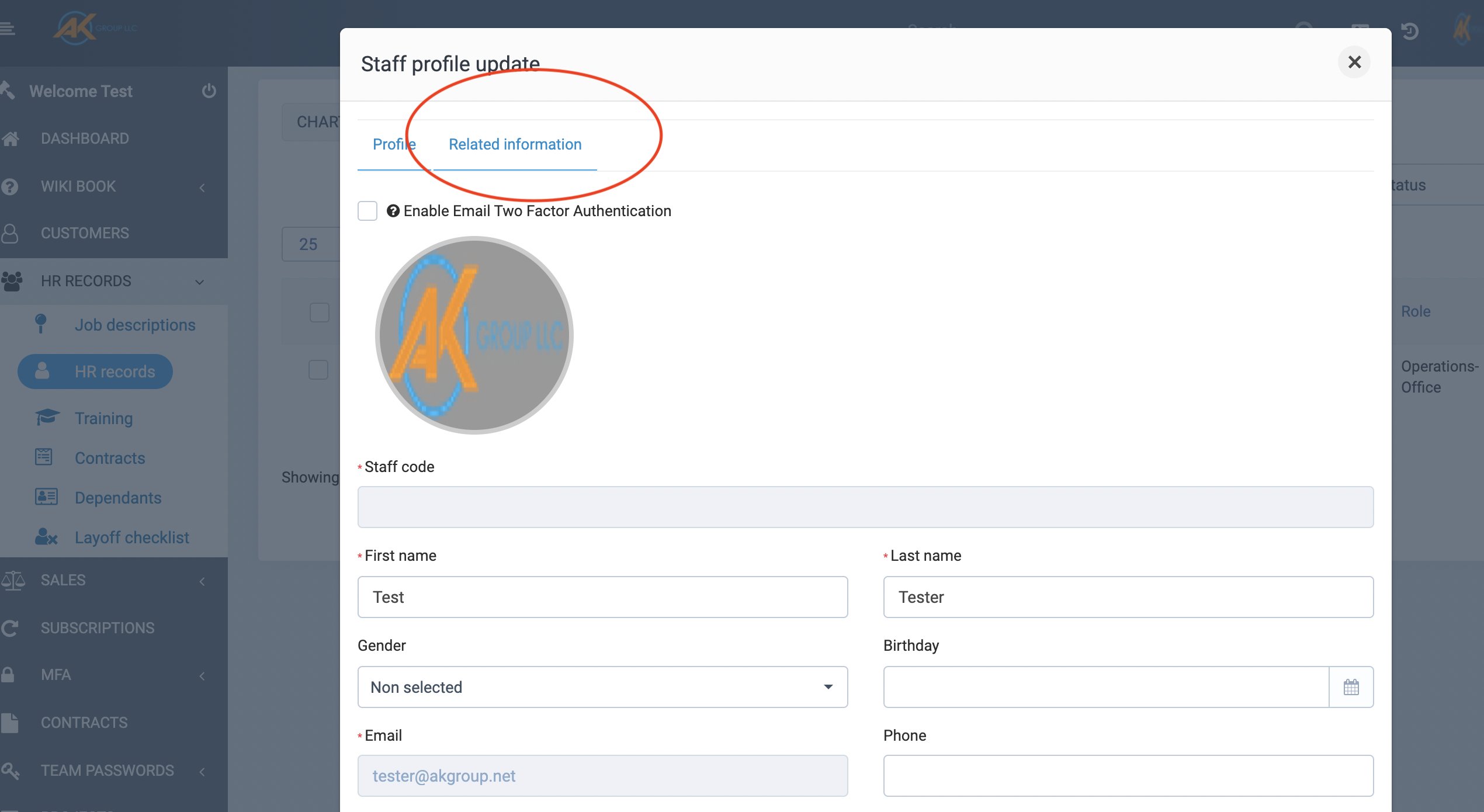Click the Wiki Book question mark icon
Viewport: 1484px width, 812px height.
point(10,186)
